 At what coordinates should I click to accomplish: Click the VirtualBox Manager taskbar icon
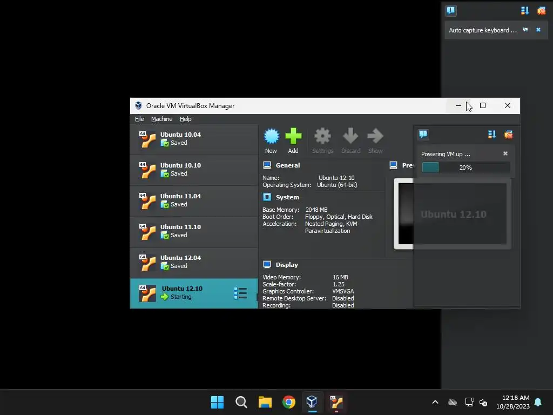tap(312, 402)
